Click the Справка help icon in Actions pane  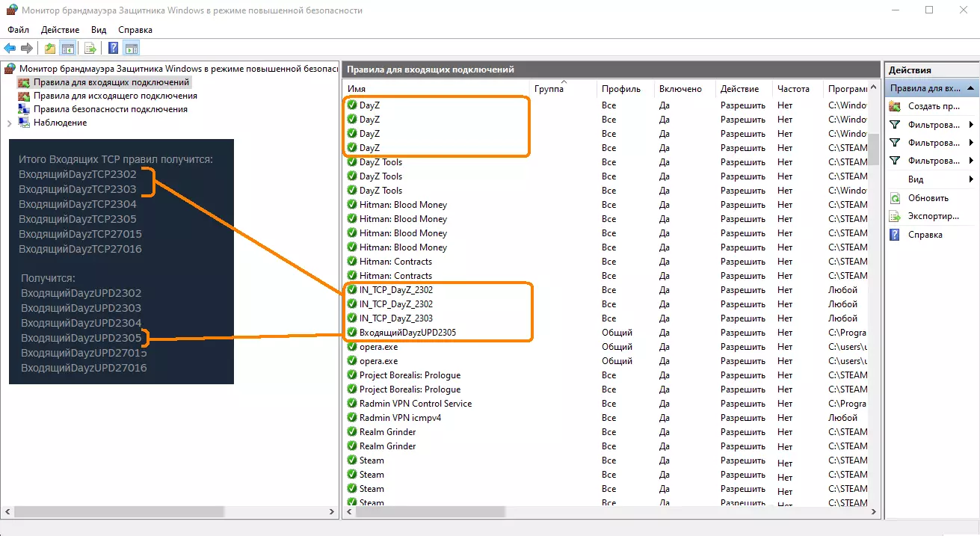(x=895, y=235)
